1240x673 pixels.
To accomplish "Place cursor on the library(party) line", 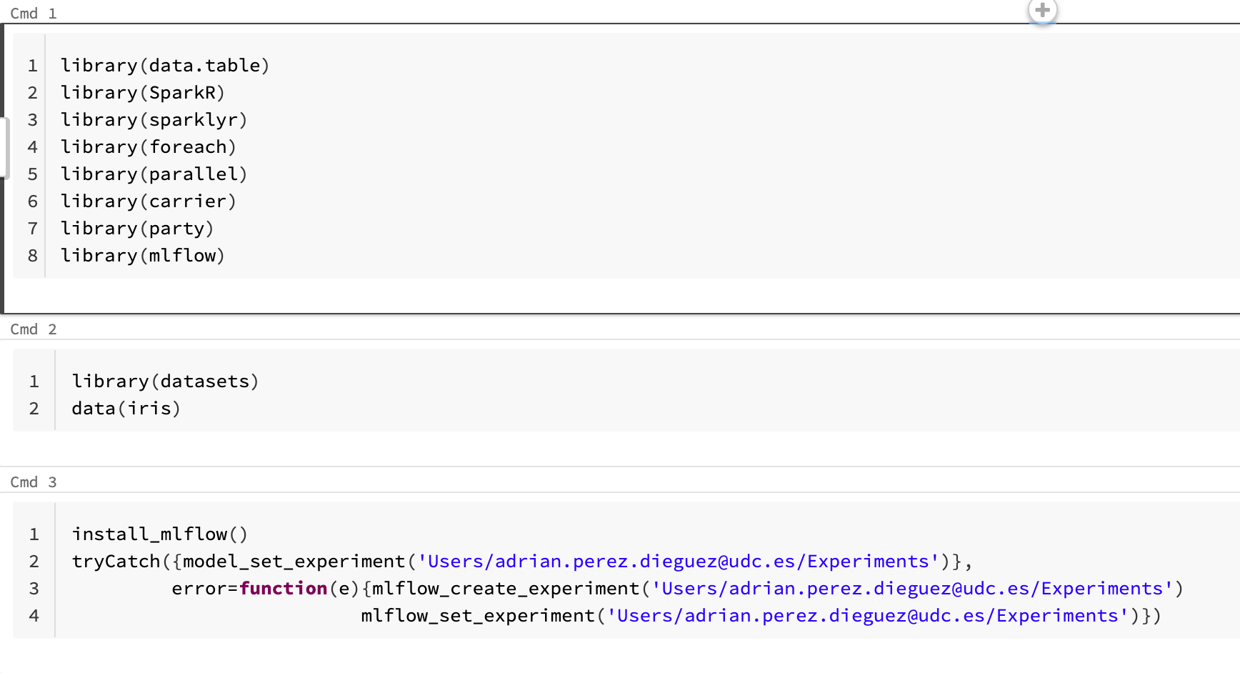I will coord(137,229).
